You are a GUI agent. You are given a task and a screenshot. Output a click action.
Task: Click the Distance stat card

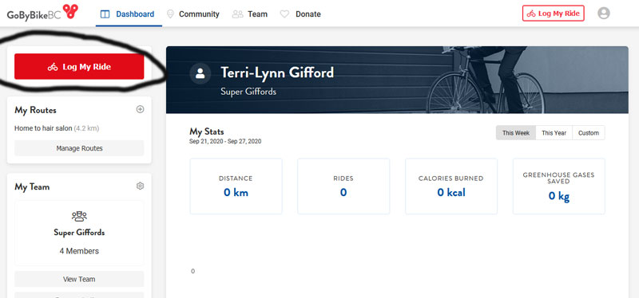pos(236,186)
